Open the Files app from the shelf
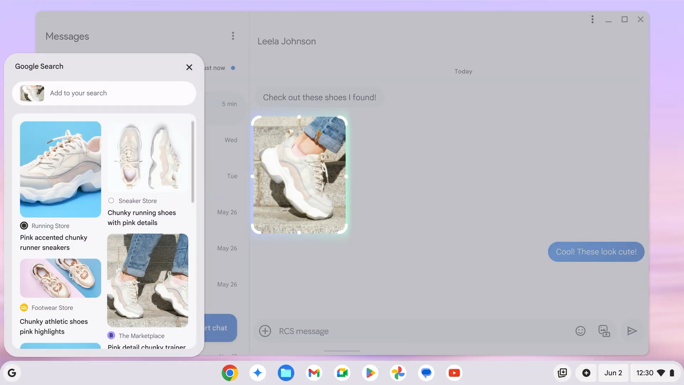The width and height of the screenshot is (684, 385). (286, 373)
